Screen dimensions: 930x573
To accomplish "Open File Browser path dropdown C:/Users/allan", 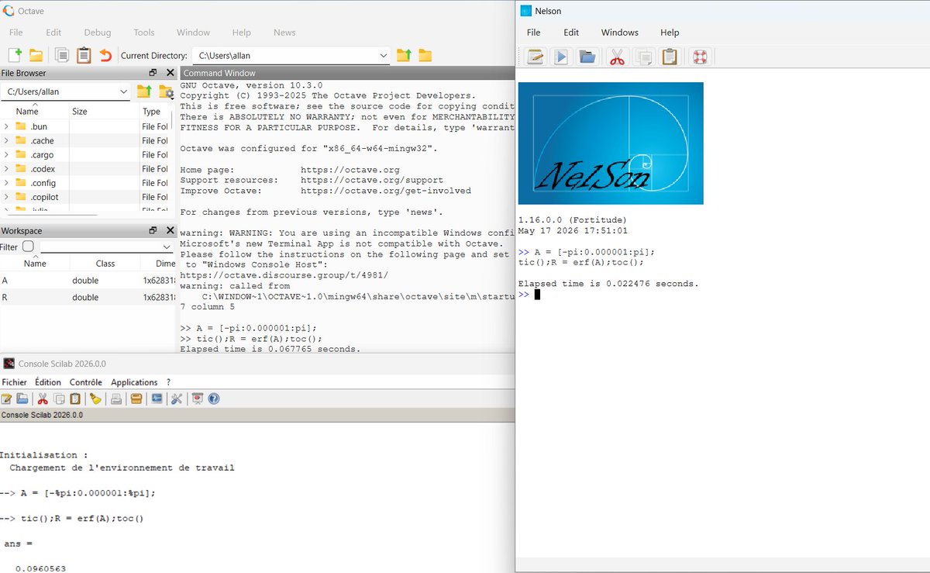I will [x=124, y=91].
